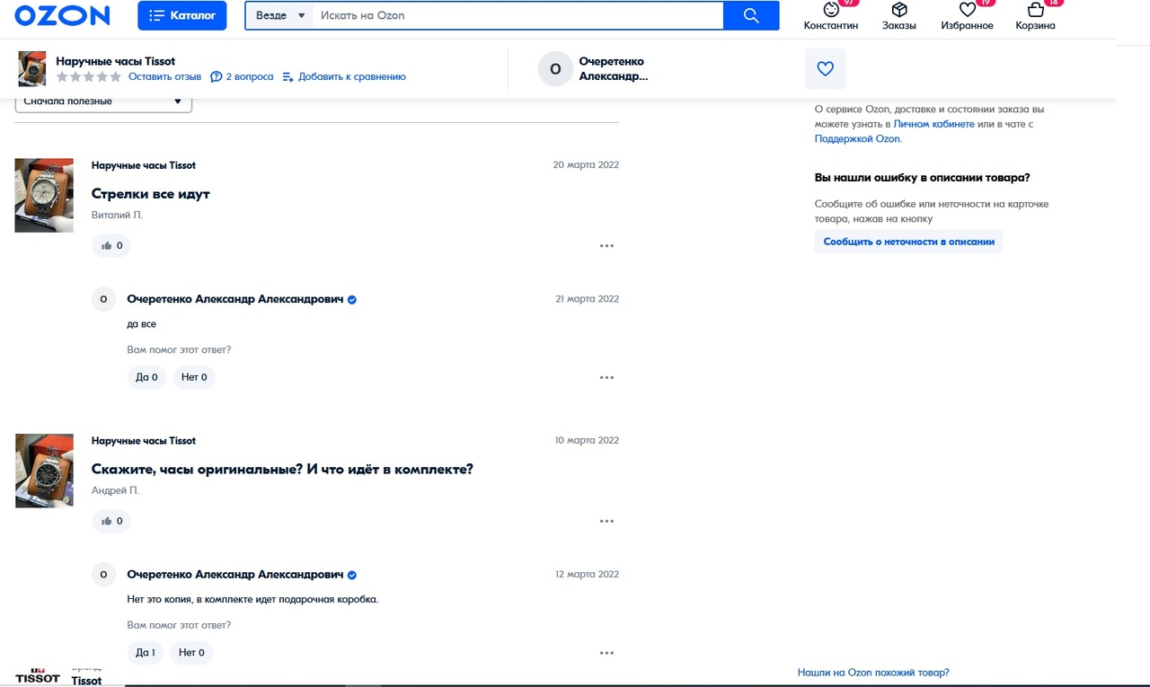Click Да 0 under answer да все
Viewport: 1150px width, 687px height.
tap(146, 377)
